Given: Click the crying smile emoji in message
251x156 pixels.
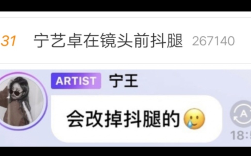Looking at the screenshot, I should point(194,119).
